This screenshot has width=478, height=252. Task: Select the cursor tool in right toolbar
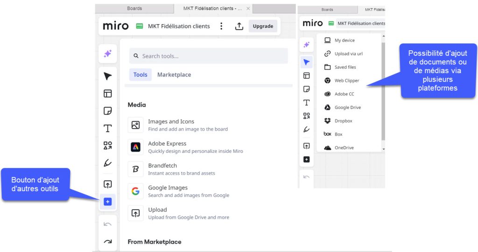tap(306, 62)
